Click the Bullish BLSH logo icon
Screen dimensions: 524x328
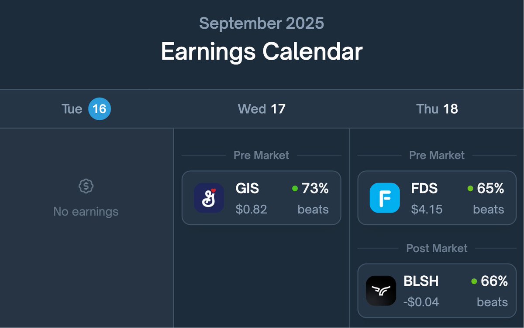381,291
